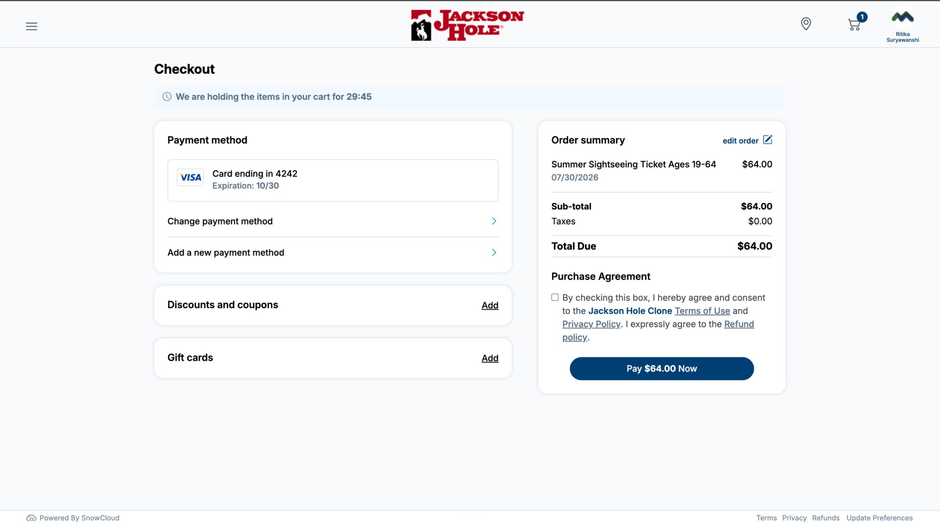Expand Add a new payment method chevron
This screenshot has width=940, height=524.
[494, 252]
